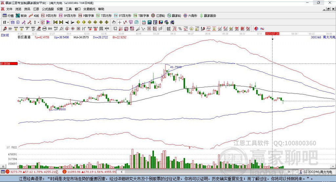
Task: Open the 江恩 menu
Action: (x=36, y=9)
